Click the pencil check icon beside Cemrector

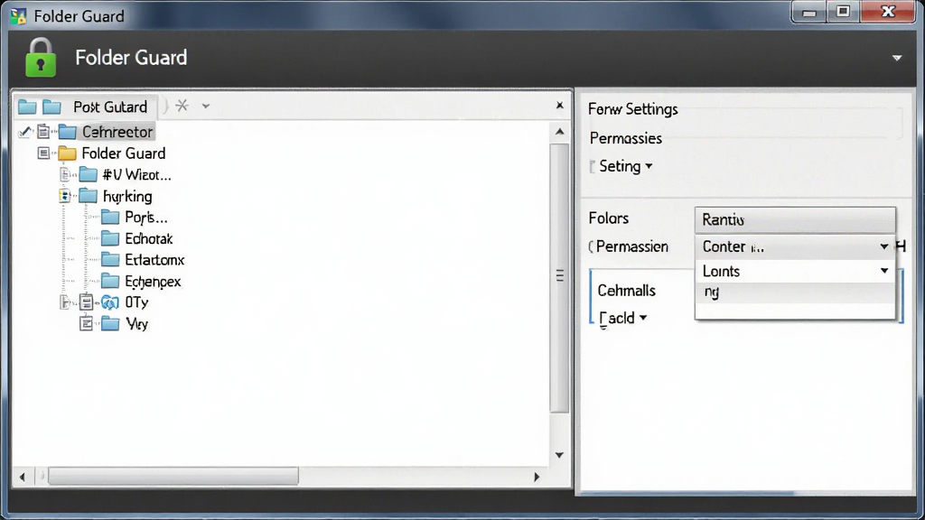pos(24,132)
